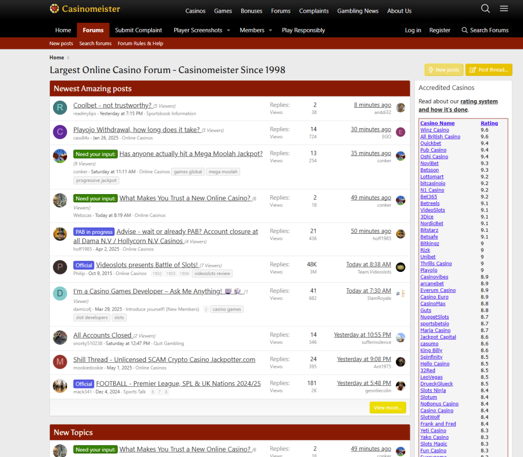Screen dimensions: 523x457
Task: Open the Bonuses menu item
Action: [251, 11]
